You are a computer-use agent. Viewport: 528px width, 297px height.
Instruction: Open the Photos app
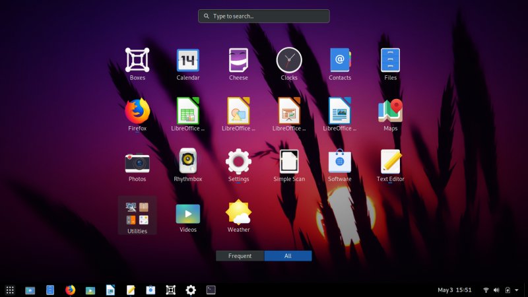137,166
